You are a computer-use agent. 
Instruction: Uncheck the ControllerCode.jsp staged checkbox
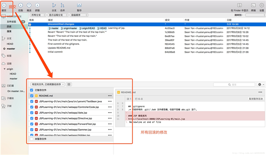pos(31,107)
